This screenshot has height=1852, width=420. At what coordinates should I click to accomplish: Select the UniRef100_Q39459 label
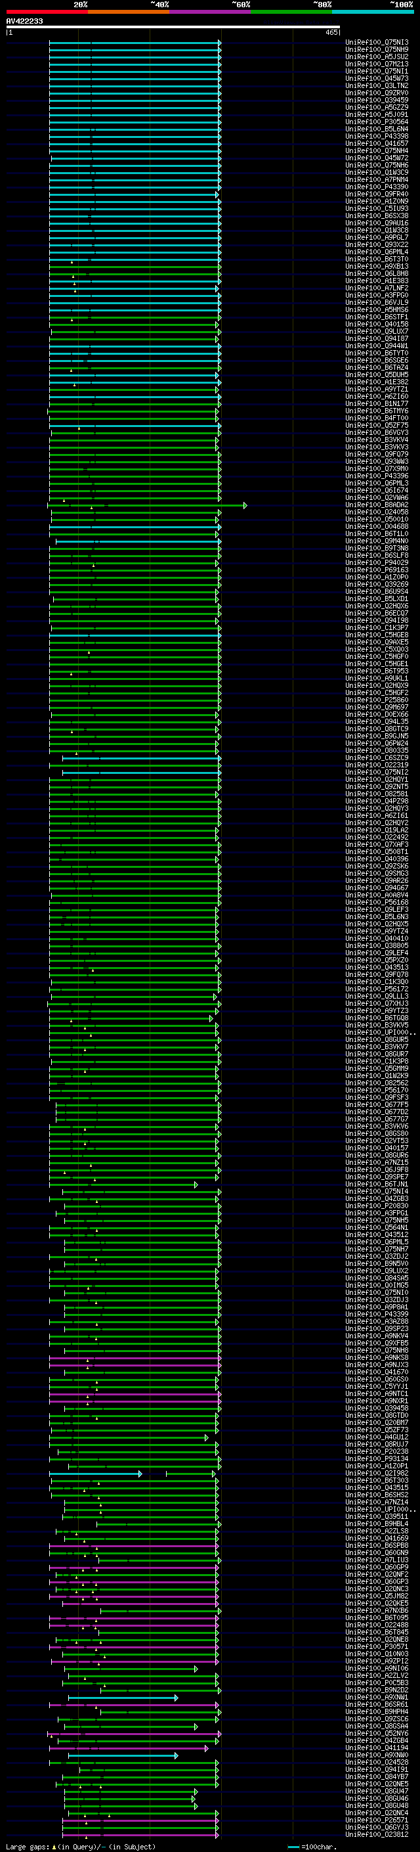[377, 100]
